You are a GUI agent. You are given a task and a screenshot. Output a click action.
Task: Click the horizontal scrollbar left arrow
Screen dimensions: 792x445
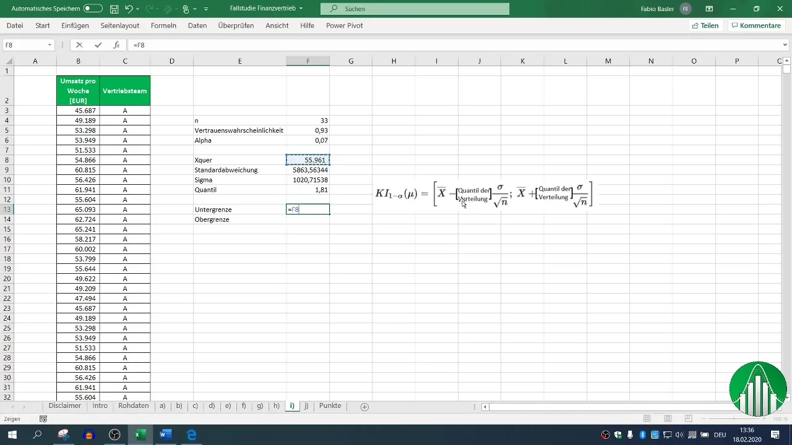486,407
